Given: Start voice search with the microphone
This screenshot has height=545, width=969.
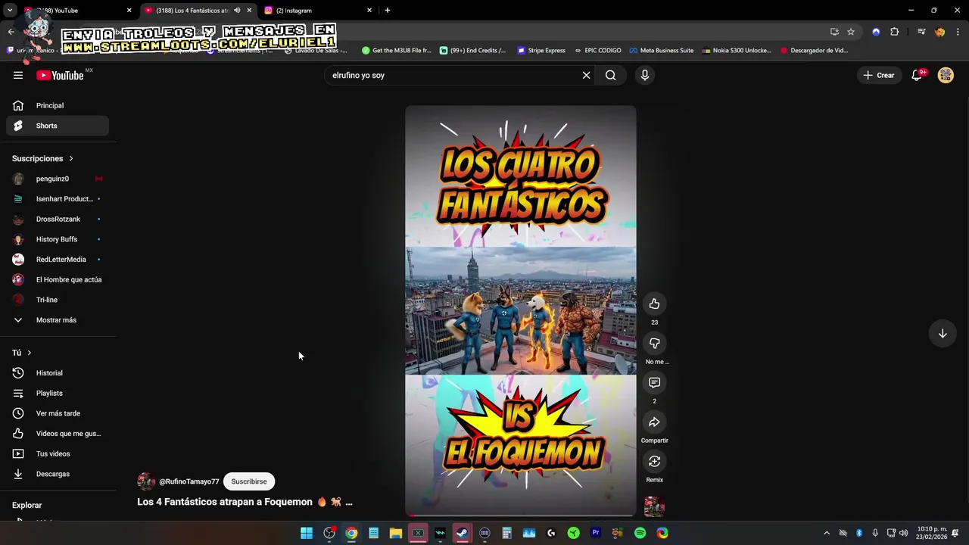Looking at the screenshot, I should pyautogui.click(x=645, y=75).
